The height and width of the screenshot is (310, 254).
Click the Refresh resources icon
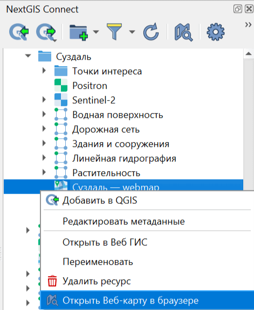[x=151, y=32]
